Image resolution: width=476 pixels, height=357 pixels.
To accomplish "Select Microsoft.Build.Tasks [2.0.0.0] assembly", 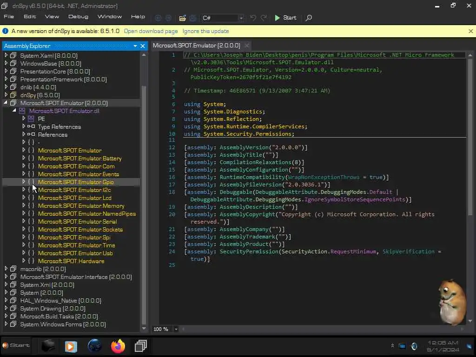I will tap(59, 316).
